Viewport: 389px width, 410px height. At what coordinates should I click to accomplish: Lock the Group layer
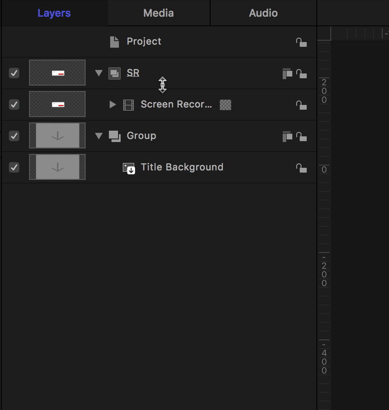301,136
